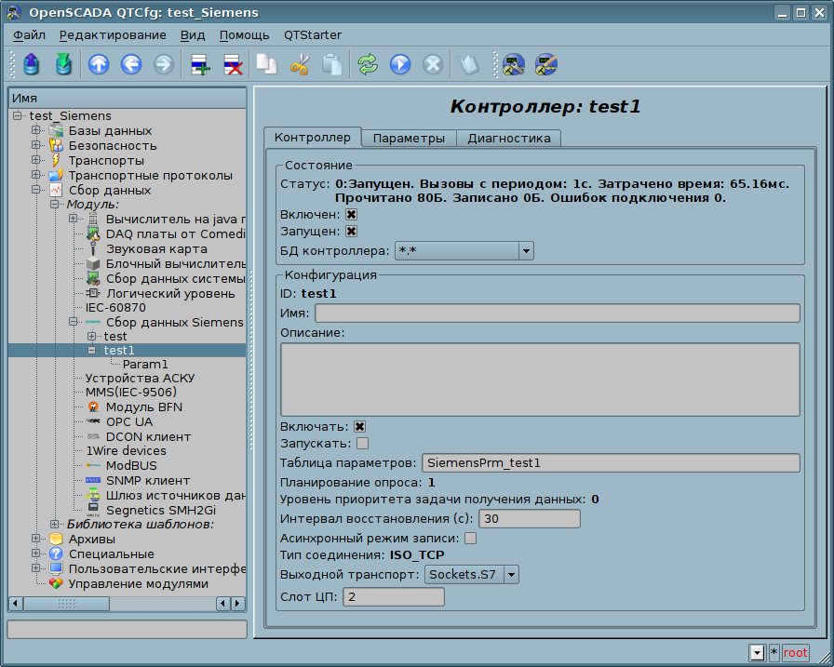
Task: Toggle the "Включен" checkbox
Action: click(x=352, y=215)
